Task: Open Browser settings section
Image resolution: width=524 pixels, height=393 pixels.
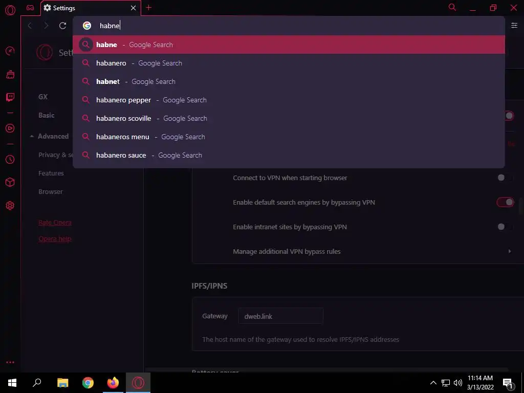Action: [x=51, y=191]
